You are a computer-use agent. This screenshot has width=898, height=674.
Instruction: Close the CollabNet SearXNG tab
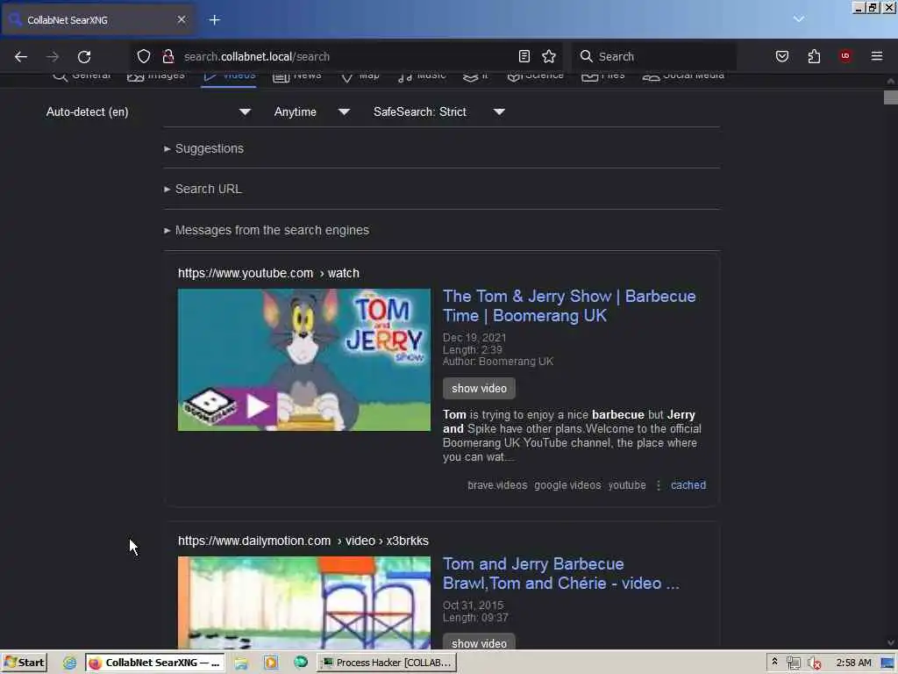click(182, 19)
